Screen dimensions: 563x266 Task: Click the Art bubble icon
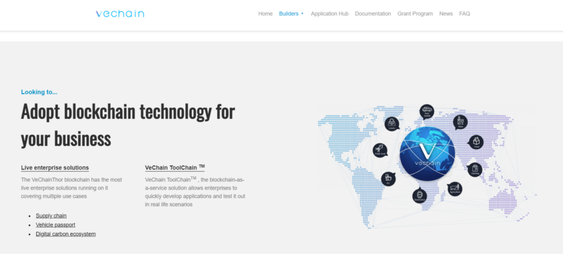coord(388,179)
